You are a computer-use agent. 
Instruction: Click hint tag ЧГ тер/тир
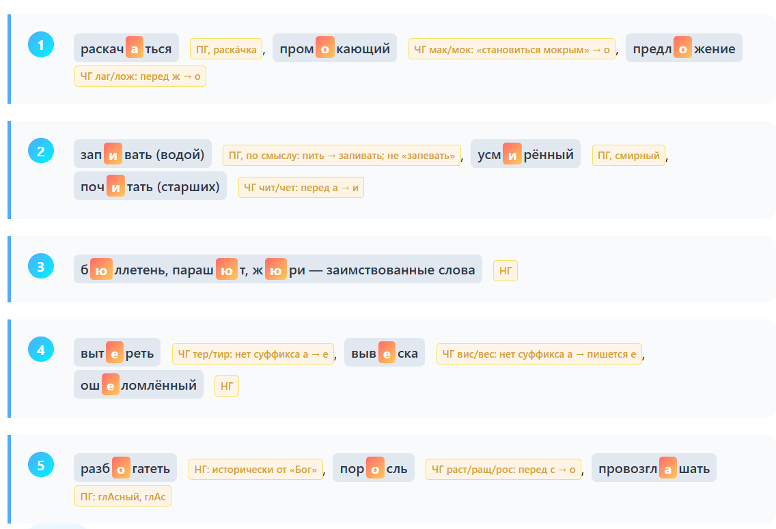click(x=253, y=354)
